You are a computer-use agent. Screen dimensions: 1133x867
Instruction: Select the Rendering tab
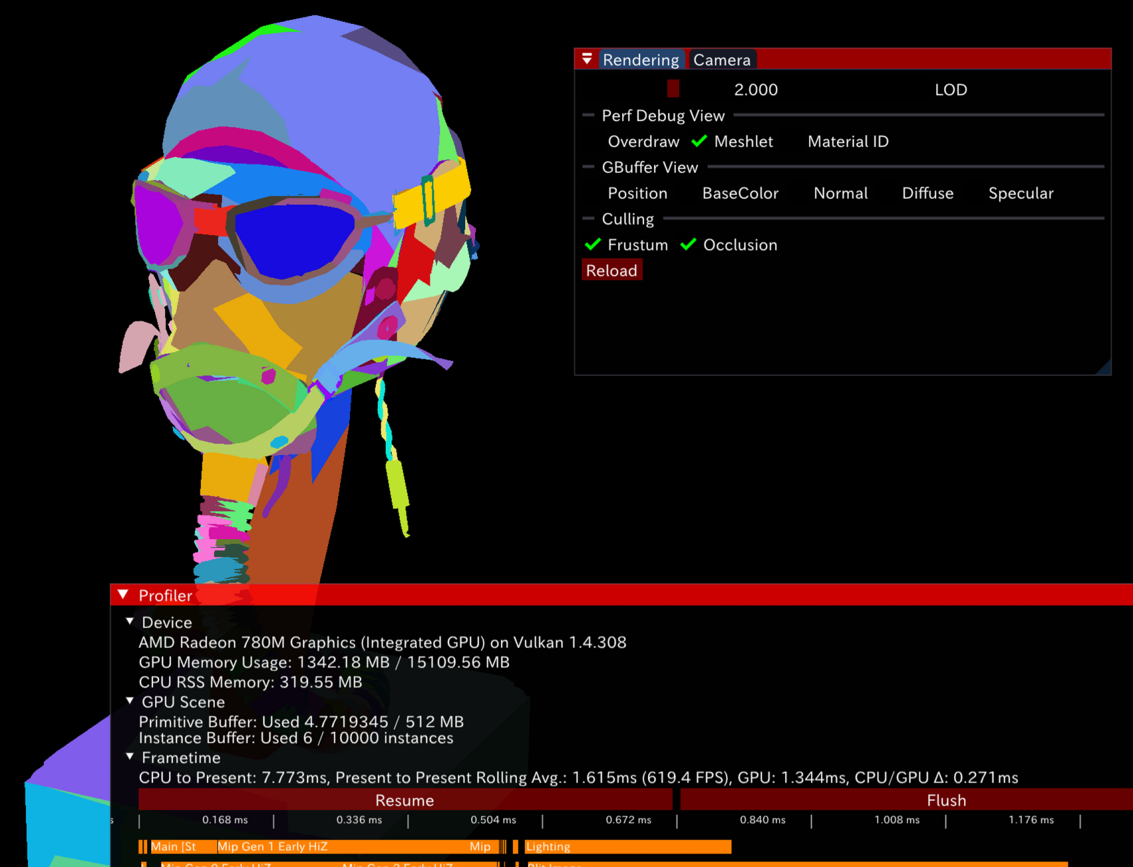click(641, 60)
